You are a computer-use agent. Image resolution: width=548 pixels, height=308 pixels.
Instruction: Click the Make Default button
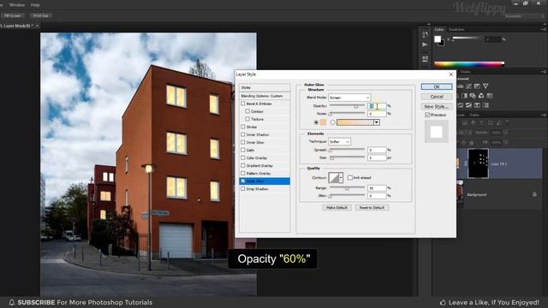pos(337,207)
